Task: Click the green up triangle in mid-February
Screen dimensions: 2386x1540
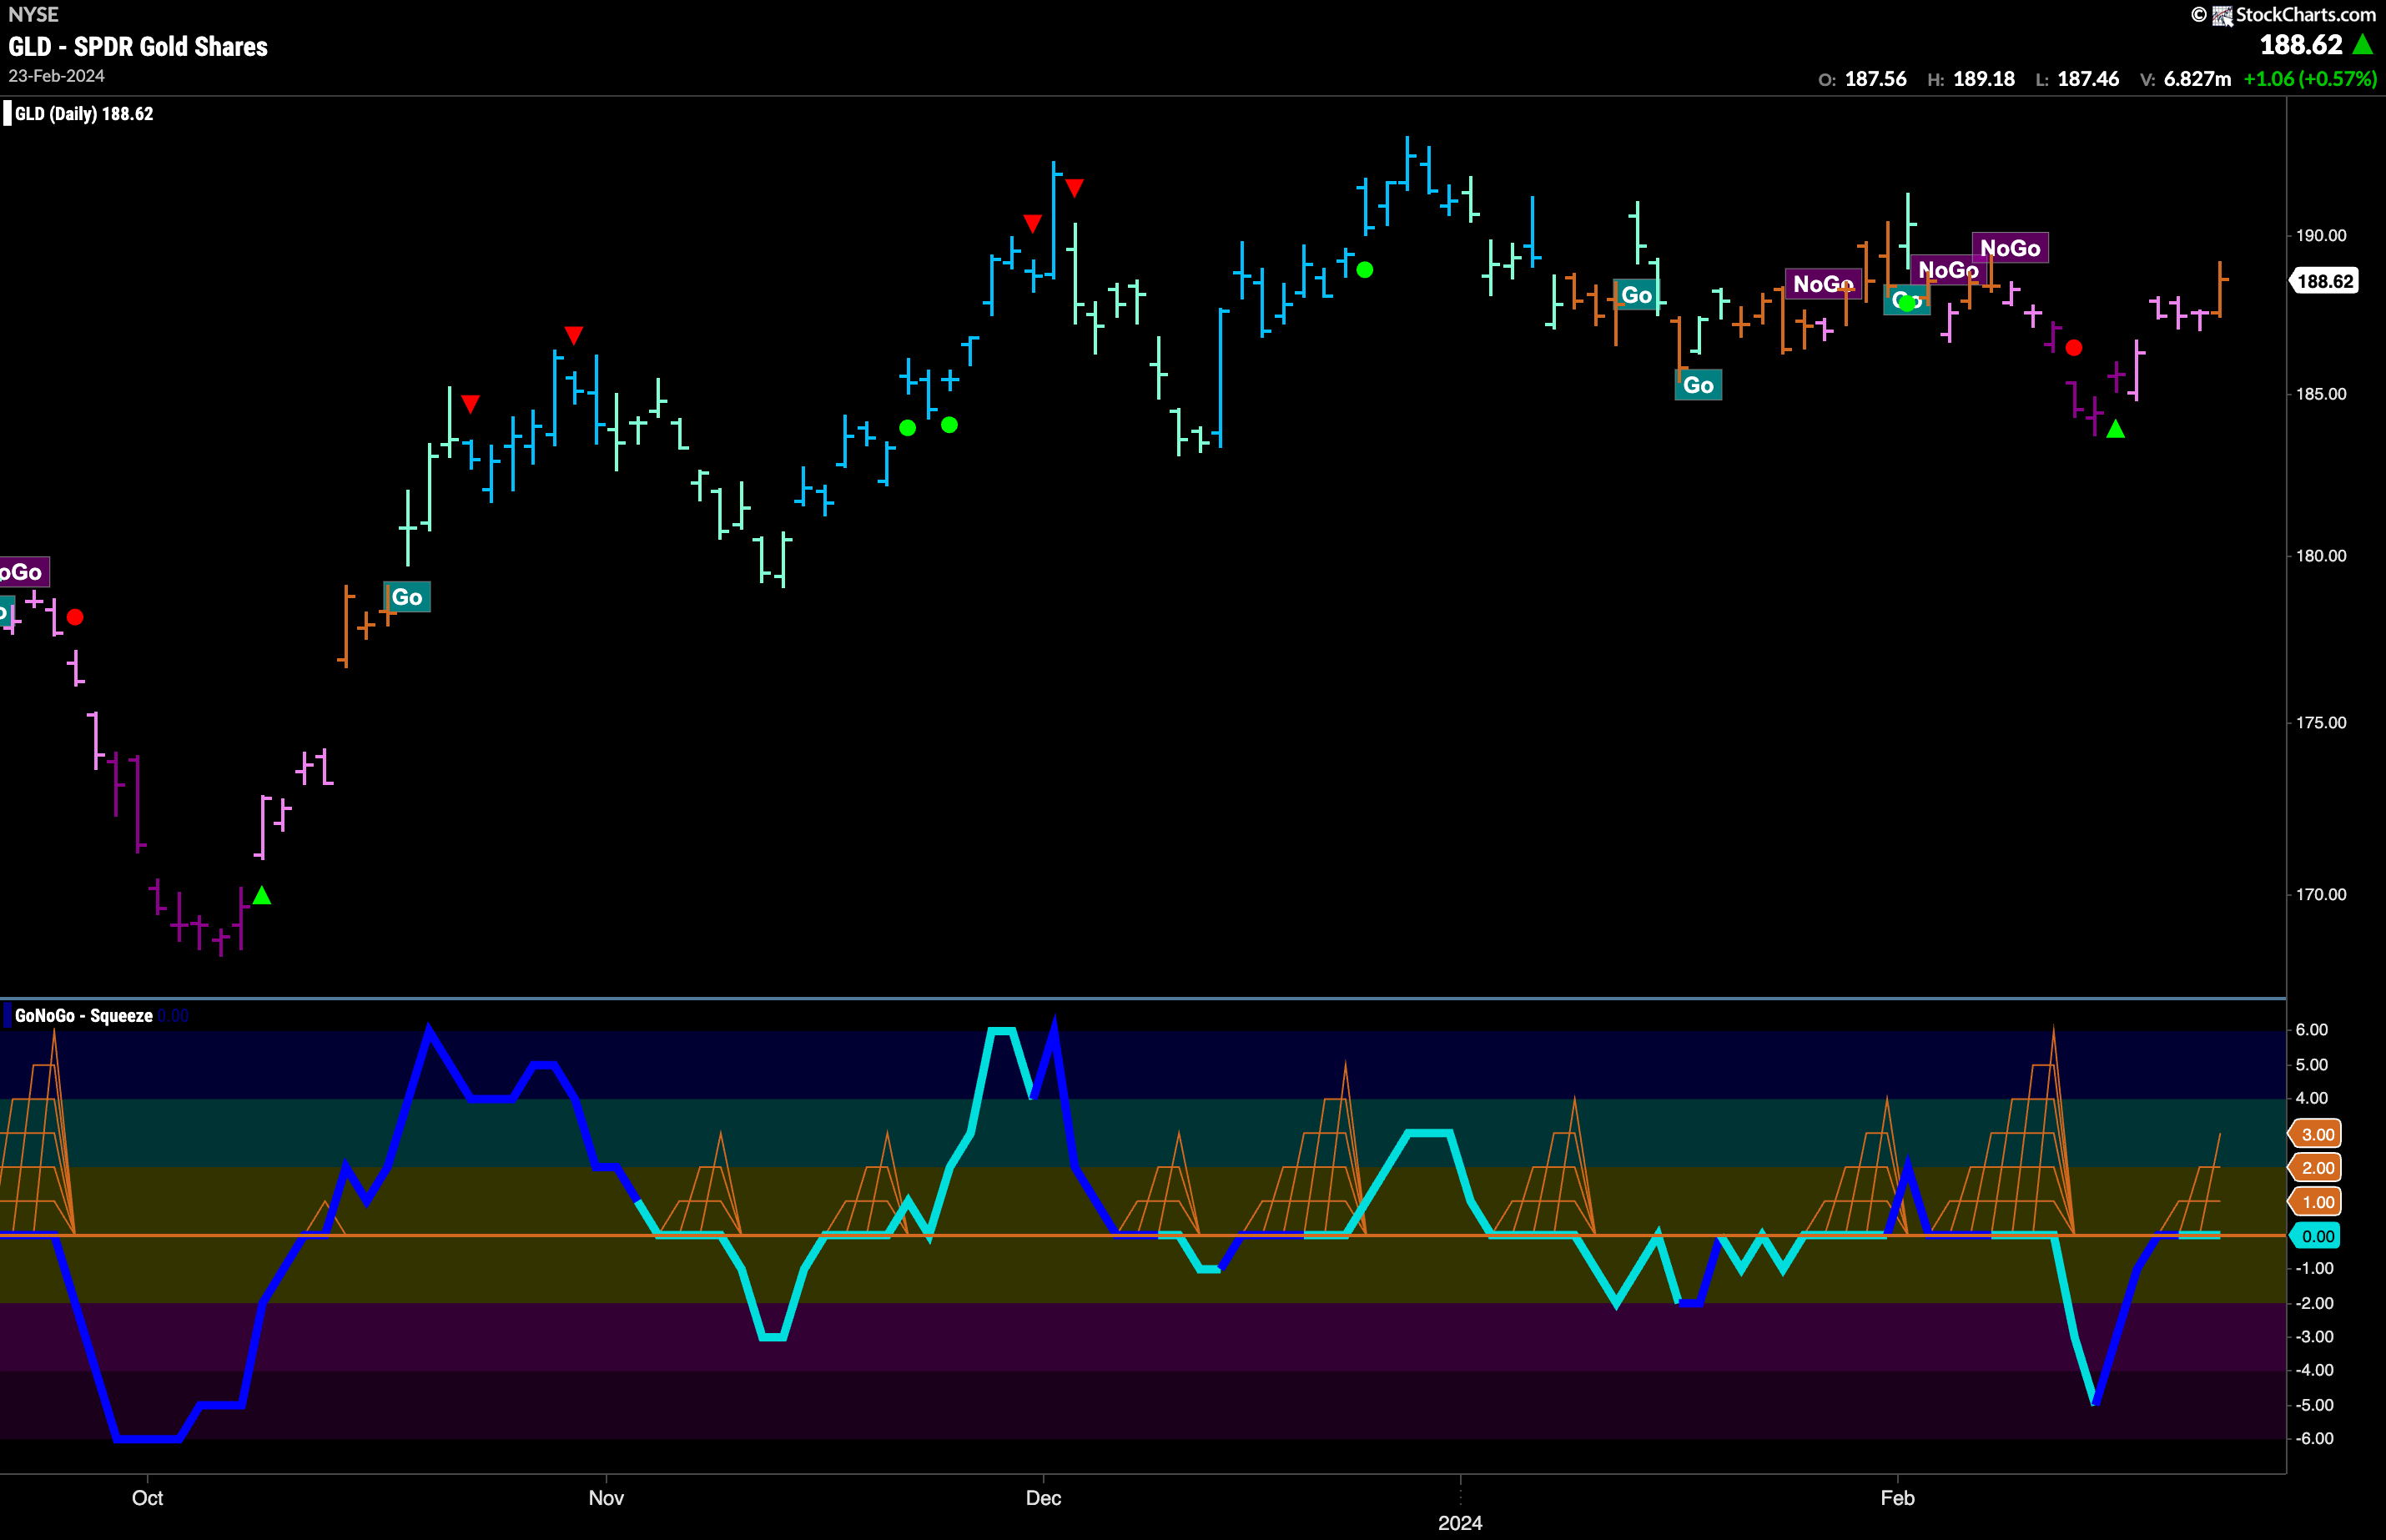Action: pyautogui.click(x=2116, y=429)
